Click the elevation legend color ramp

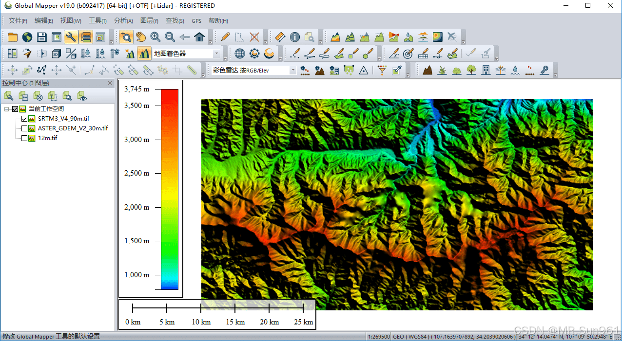pyautogui.click(x=170, y=189)
